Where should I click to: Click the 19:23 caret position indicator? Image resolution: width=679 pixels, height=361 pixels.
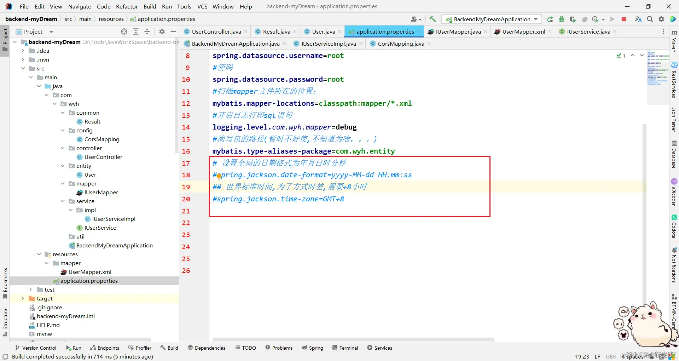coord(582,357)
